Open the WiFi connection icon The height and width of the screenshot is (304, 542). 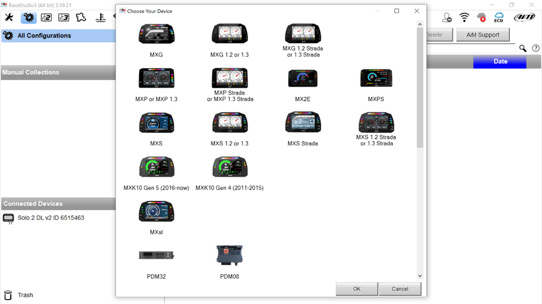[464, 17]
